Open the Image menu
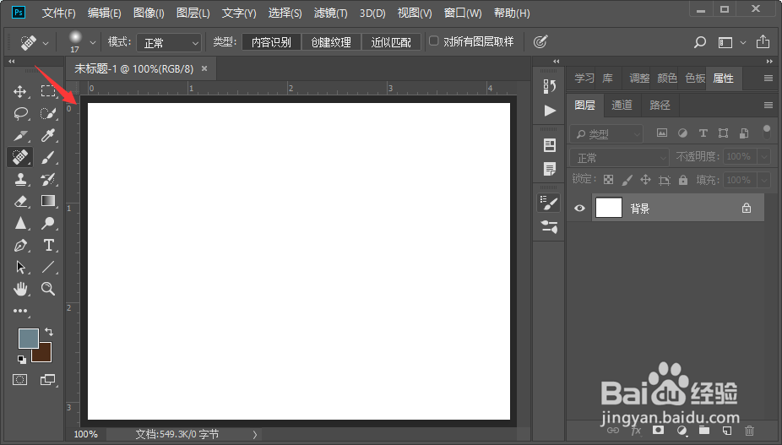The height and width of the screenshot is (445, 782). [149, 13]
